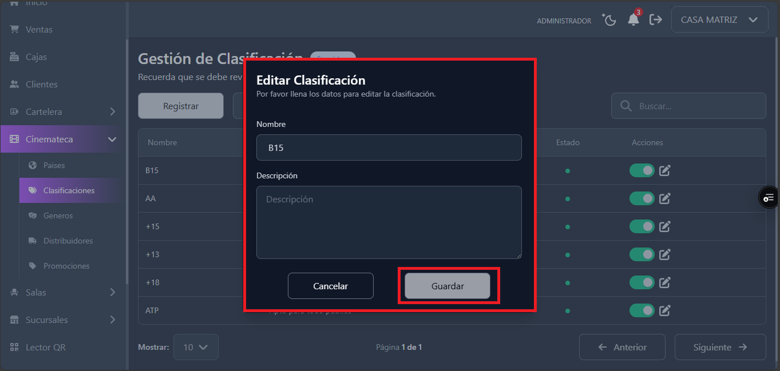Image resolution: width=780 pixels, height=371 pixels.
Task: Open the notifications bell with 3 alerts
Action: [x=633, y=19]
